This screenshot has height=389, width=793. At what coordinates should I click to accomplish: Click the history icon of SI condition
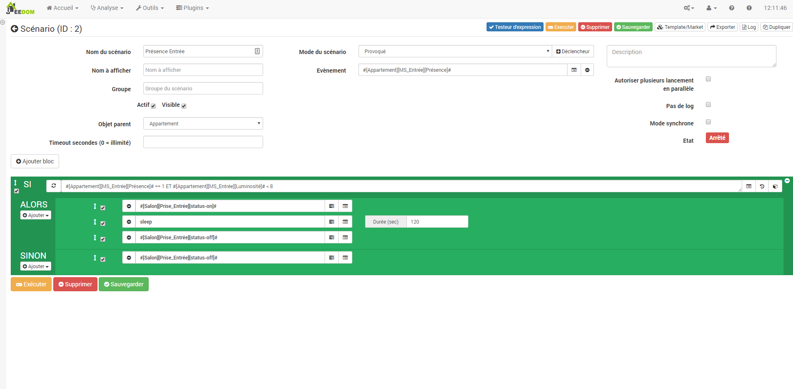coord(762,186)
